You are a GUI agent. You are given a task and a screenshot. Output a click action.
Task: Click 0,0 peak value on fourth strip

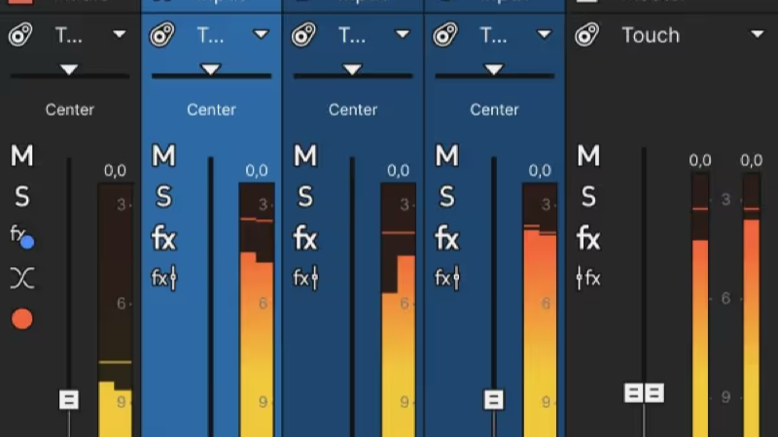tap(540, 171)
